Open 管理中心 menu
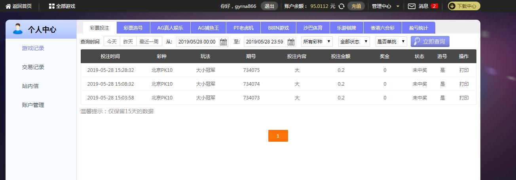Image resolution: width=516 pixels, height=180 pixels. point(381,6)
